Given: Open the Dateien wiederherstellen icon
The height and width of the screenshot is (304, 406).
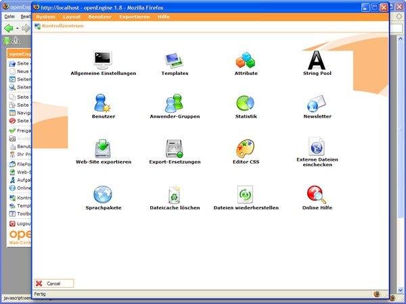Looking at the screenshot, I should pyautogui.click(x=245, y=195).
